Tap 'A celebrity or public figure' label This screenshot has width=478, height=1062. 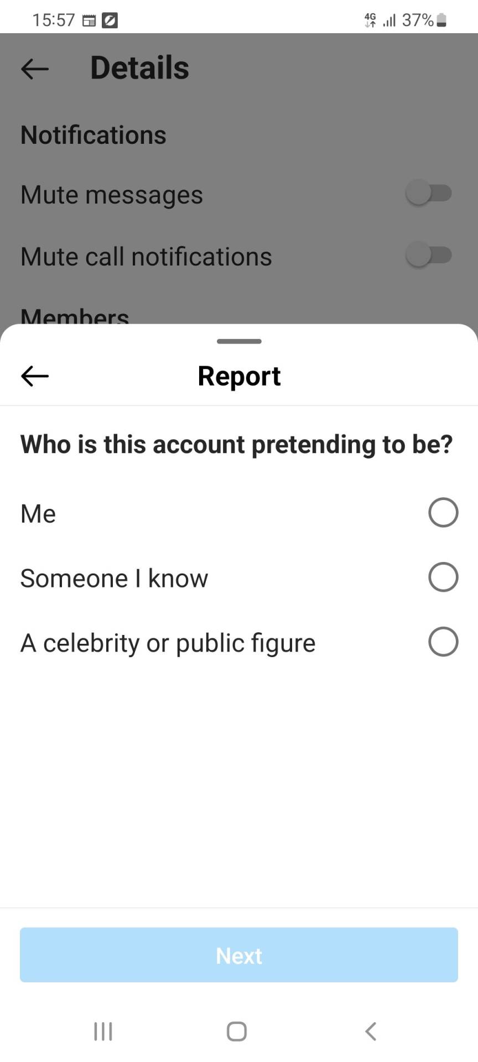coord(168,643)
